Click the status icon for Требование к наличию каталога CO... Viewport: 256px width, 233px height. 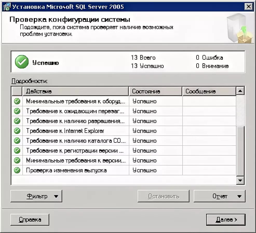coord(17,141)
